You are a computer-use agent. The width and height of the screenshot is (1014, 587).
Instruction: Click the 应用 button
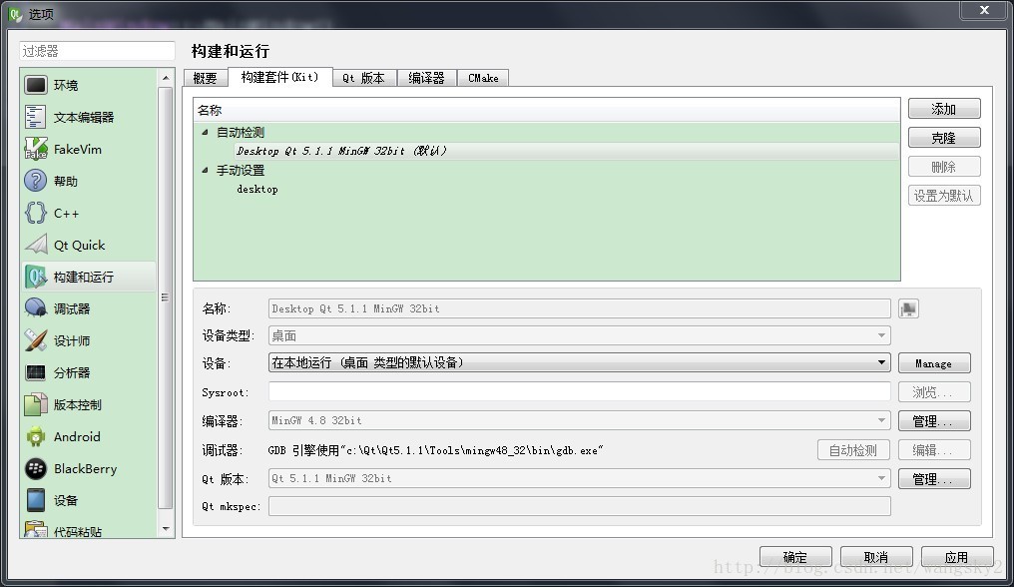pos(957,557)
